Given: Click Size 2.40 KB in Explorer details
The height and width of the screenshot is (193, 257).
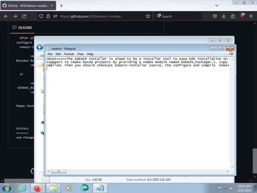Looking at the screenshot, I should click(93, 179).
